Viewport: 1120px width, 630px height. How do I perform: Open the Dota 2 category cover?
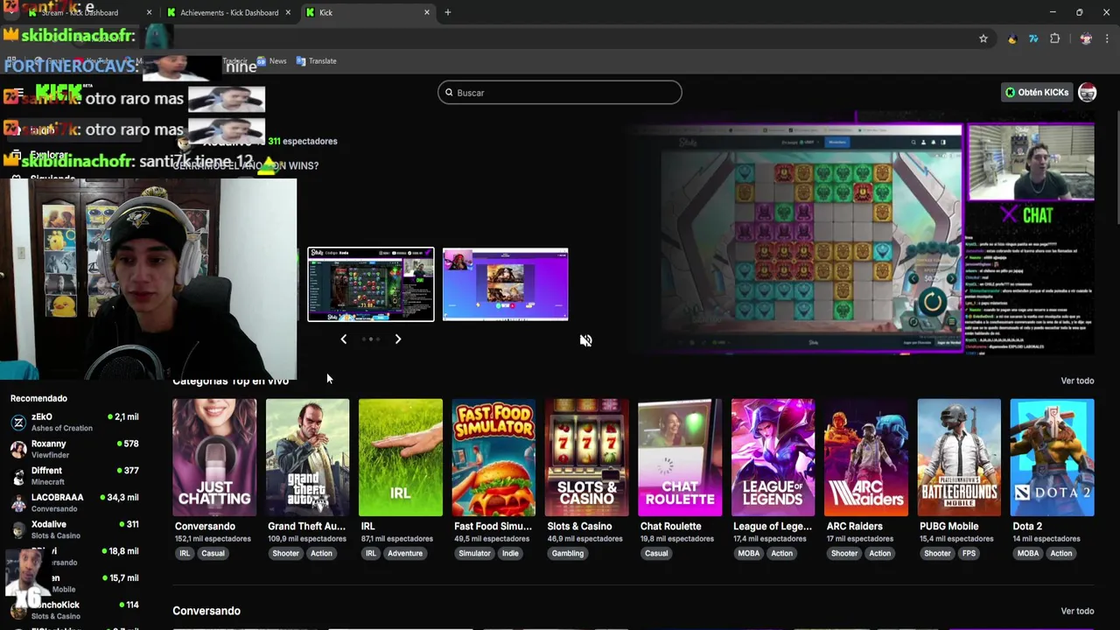(1052, 458)
